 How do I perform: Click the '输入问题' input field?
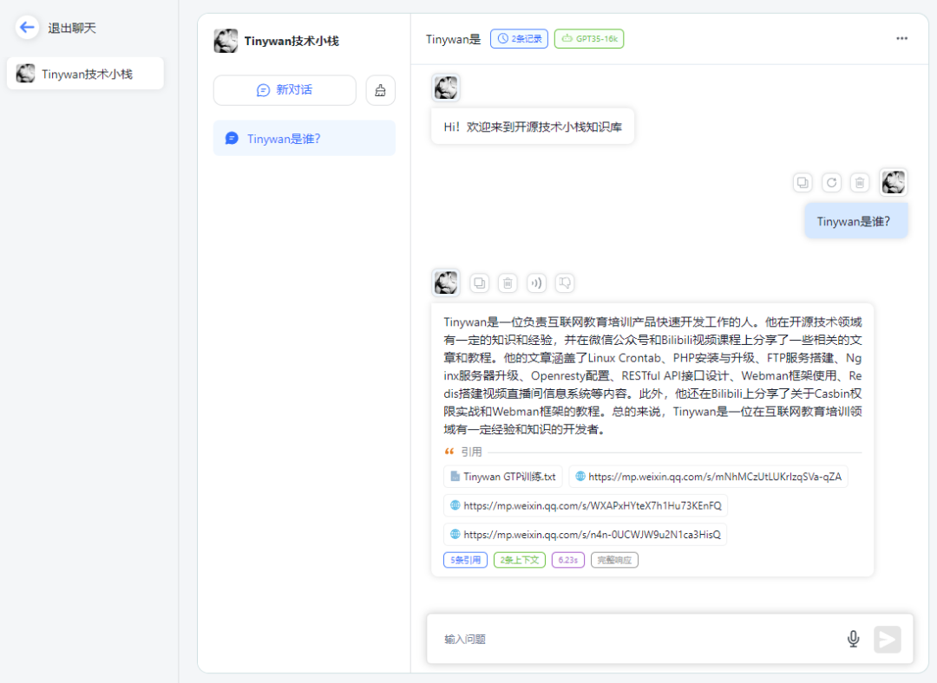[607, 639]
